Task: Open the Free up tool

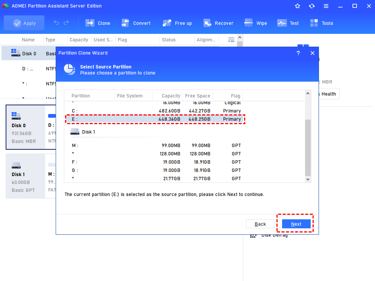Action: 177,23
